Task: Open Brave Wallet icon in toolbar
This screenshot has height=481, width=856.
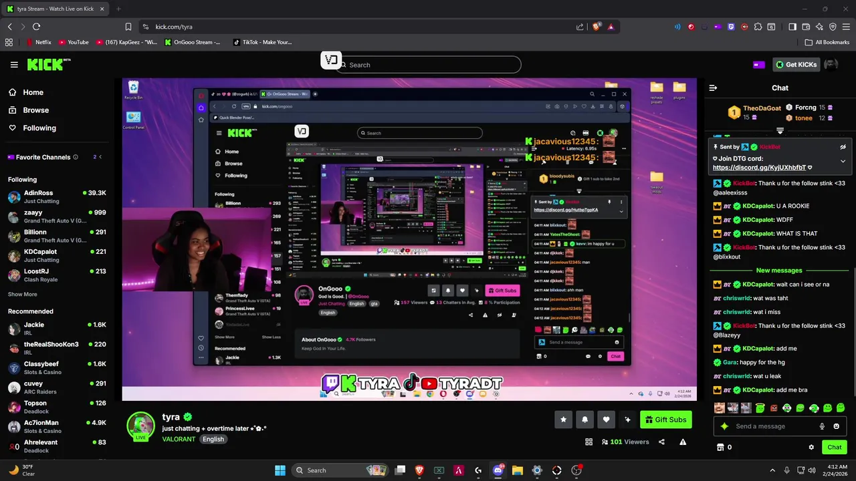Action: 806,27
